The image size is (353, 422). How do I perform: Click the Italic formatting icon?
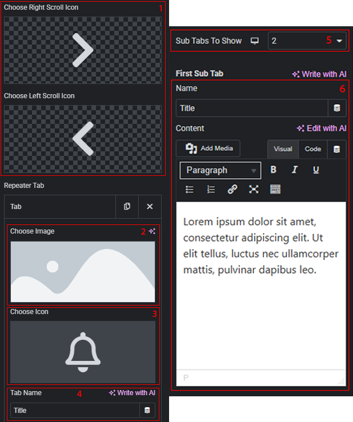295,170
